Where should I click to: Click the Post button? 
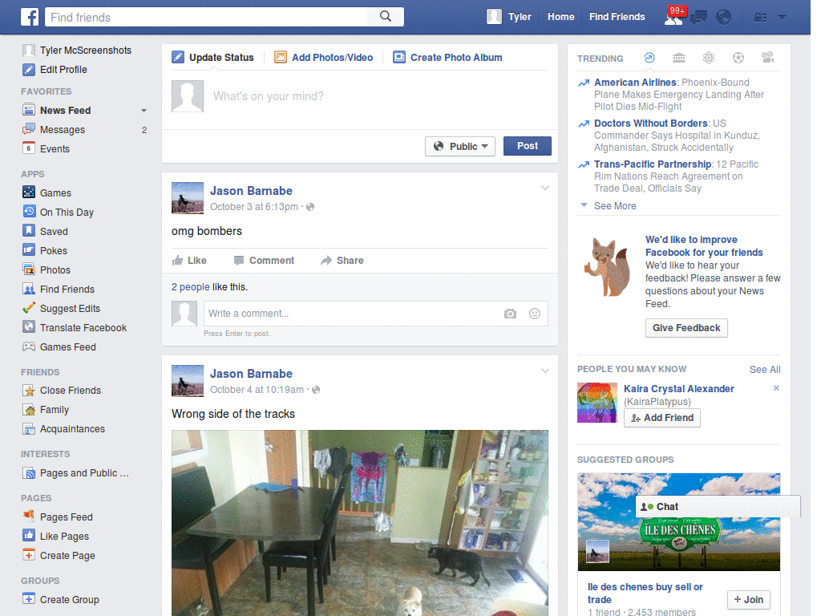click(x=528, y=146)
